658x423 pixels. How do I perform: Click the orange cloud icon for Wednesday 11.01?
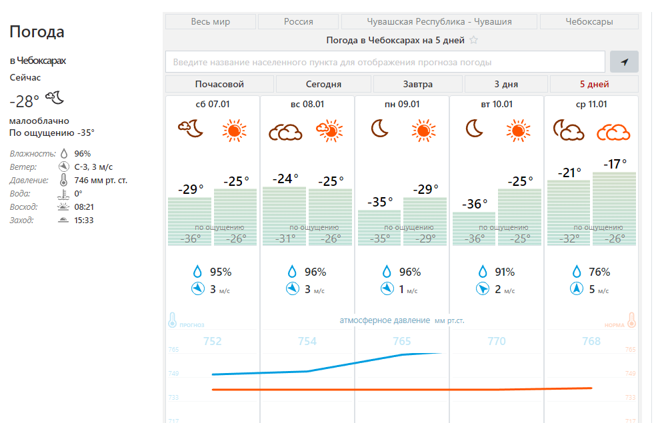[x=613, y=131]
